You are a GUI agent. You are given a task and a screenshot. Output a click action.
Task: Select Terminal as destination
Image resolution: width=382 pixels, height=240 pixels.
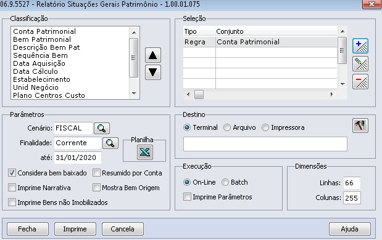[x=187, y=127]
